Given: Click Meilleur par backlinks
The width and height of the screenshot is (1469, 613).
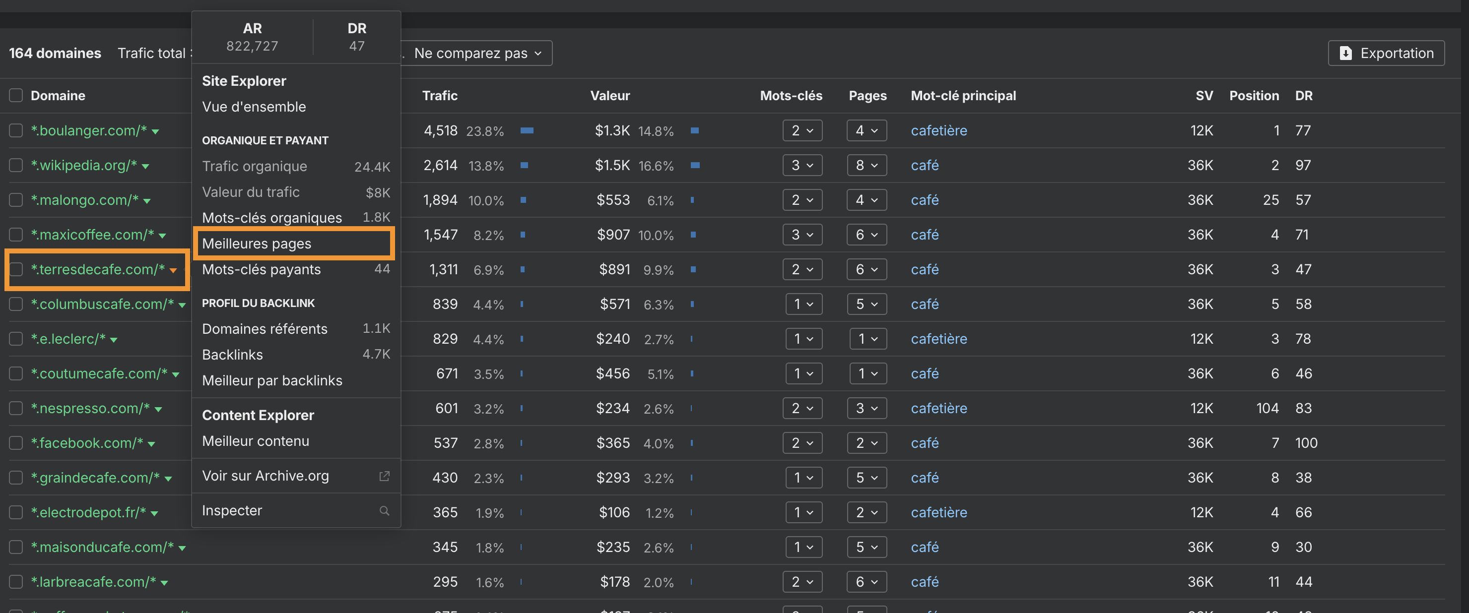Looking at the screenshot, I should click(272, 380).
